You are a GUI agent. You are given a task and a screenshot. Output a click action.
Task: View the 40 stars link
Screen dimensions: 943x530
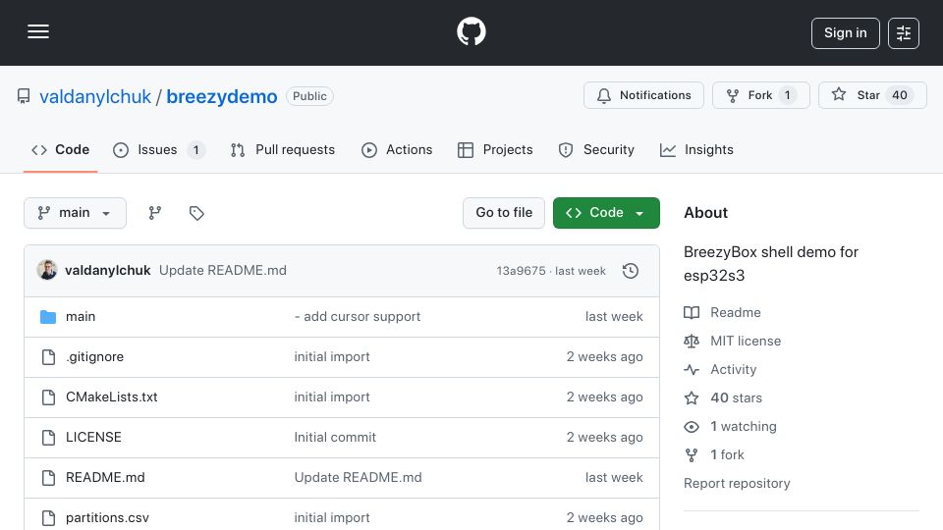point(736,397)
